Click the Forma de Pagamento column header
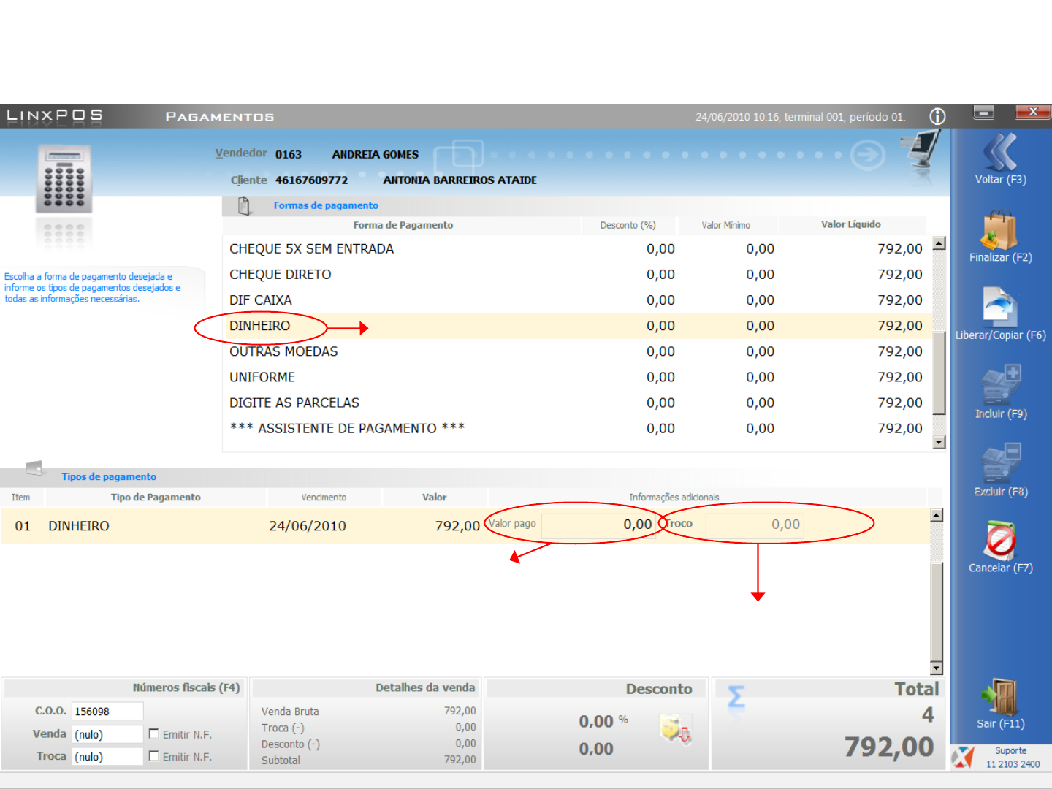The image size is (1052, 789). (403, 225)
